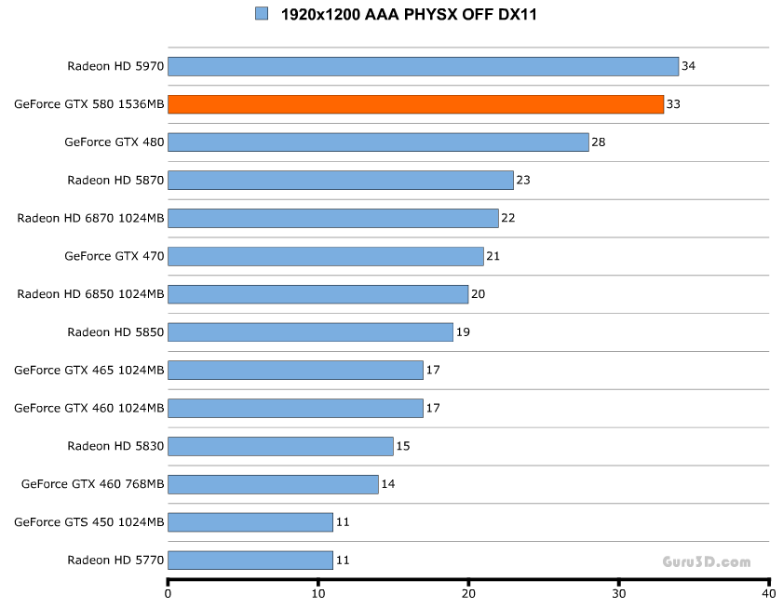This screenshot has width=783, height=608.
Task: Click the GeForce GTS 450 1024MB label
Action: pos(88,522)
